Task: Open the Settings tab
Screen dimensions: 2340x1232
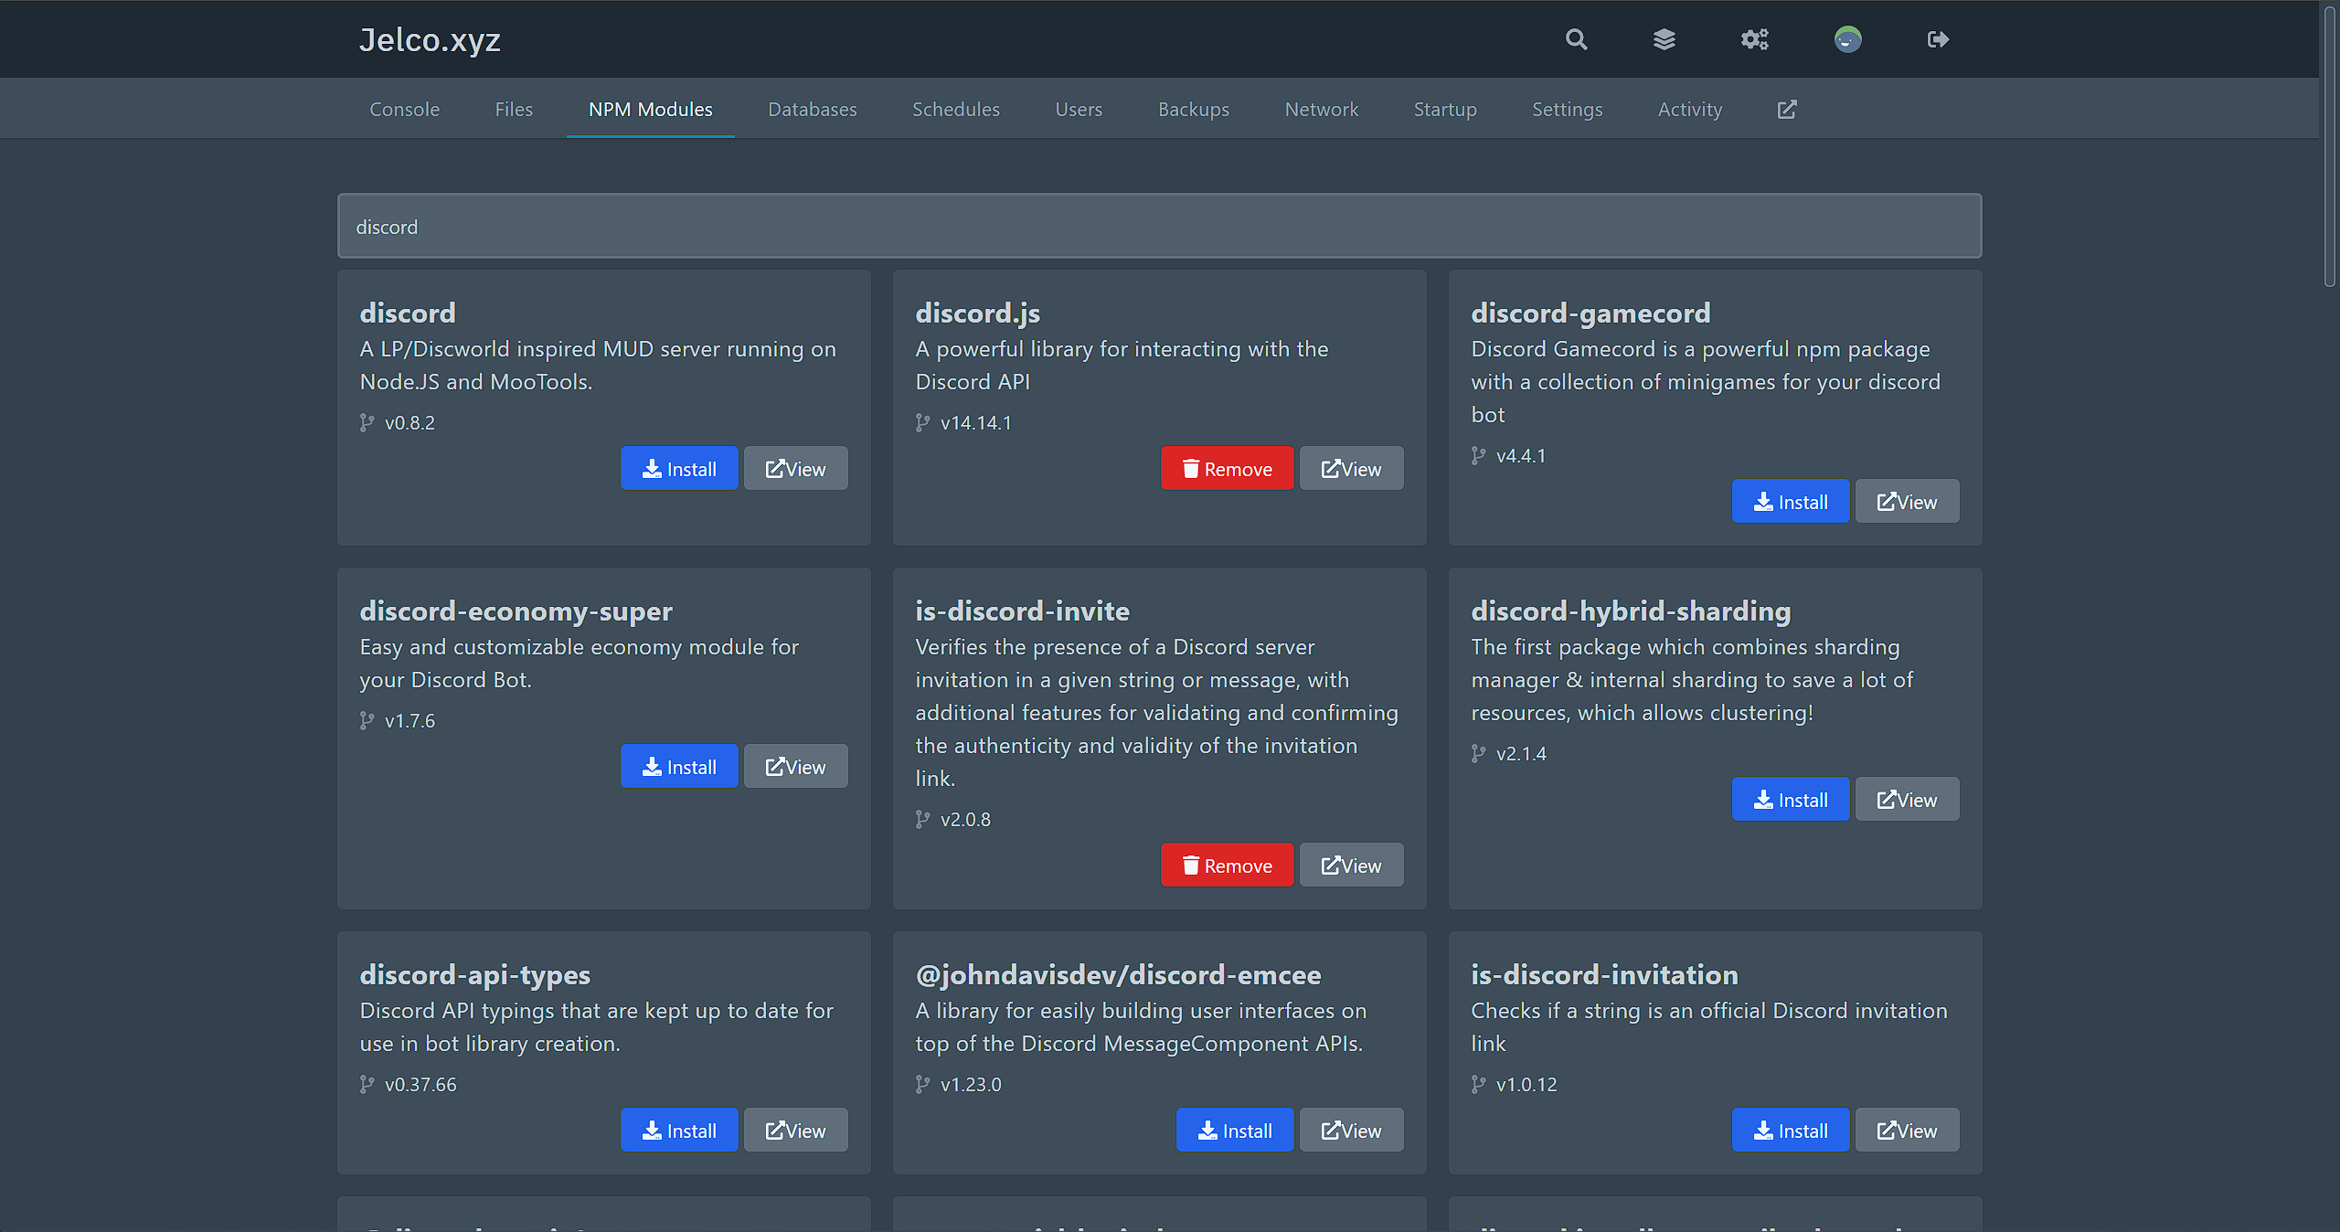Action: [1567, 109]
